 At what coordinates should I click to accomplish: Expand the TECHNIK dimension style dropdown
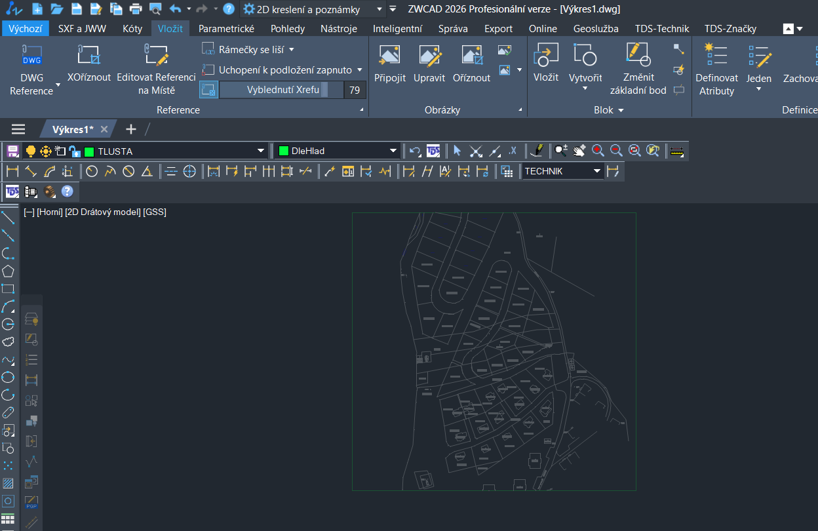click(x=596, y=171)
